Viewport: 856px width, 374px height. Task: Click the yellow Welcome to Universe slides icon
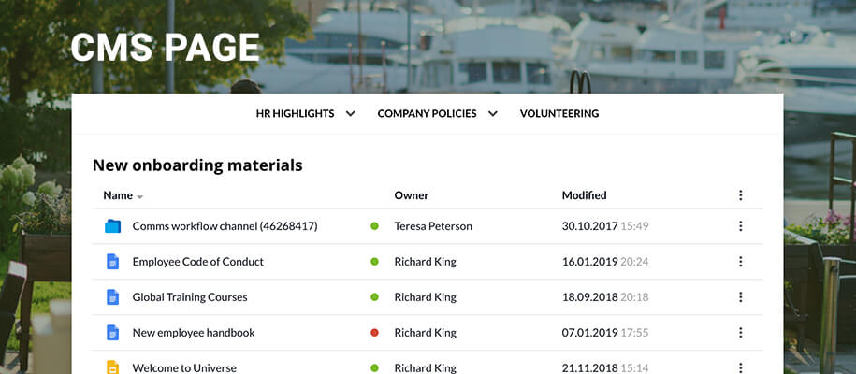pyautogui.click(x=113, y=367)
